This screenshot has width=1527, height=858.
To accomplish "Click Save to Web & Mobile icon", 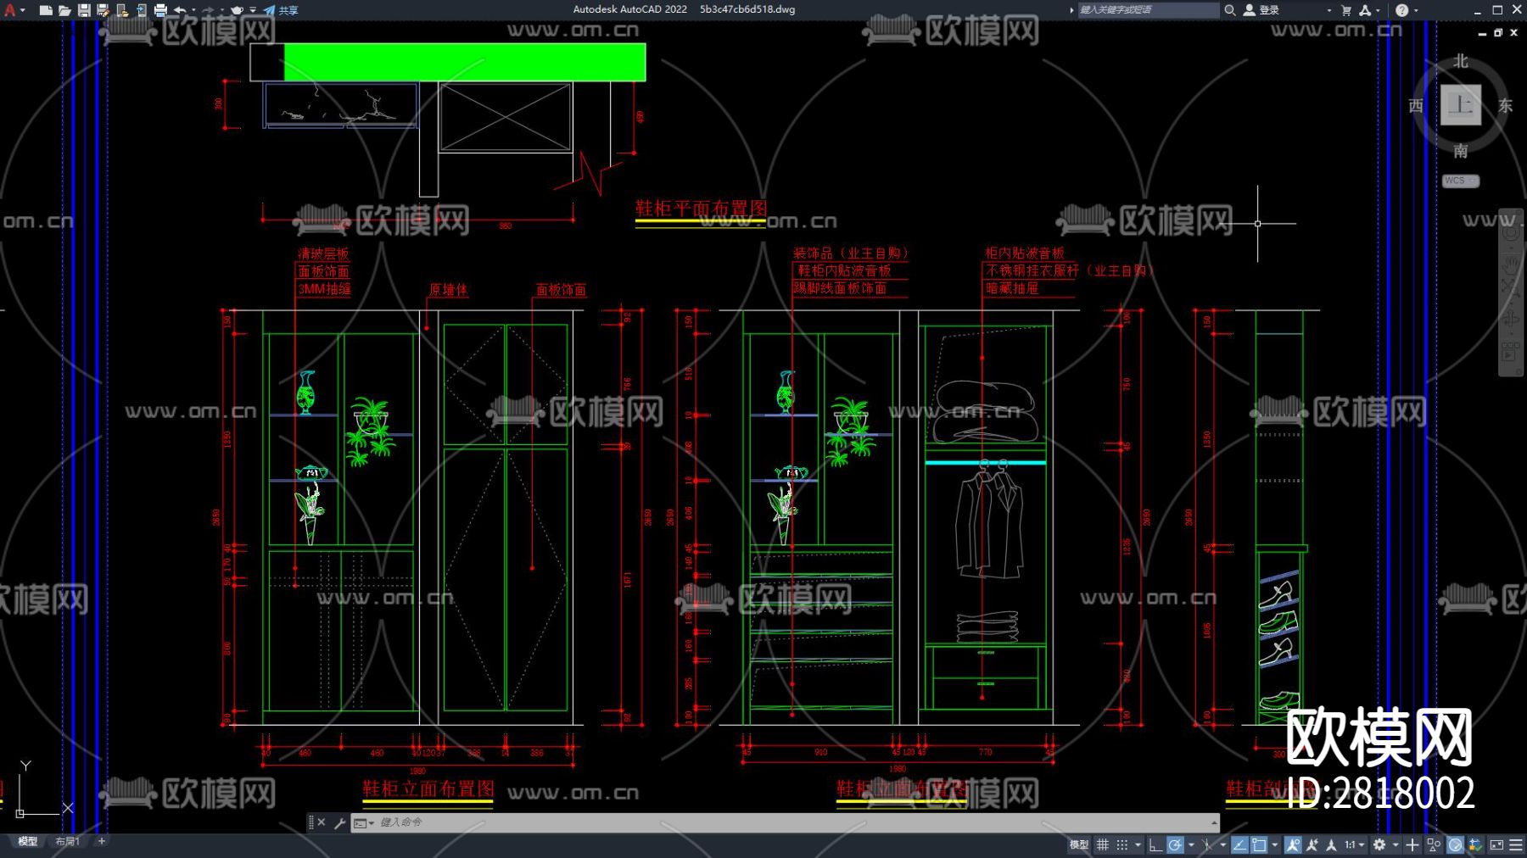I will [141, 10].
